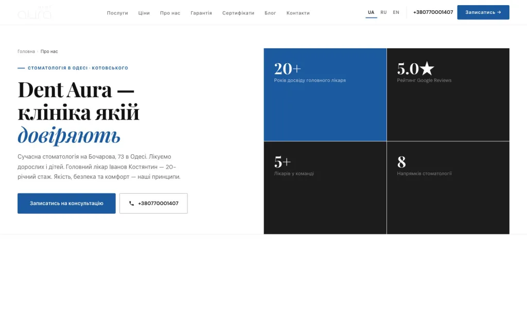
Task: Click the outlined +380770001407 call button
Action: click(x=153, y=204)
